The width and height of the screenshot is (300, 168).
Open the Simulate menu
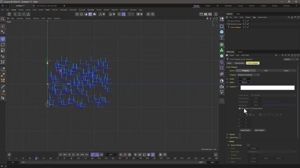point(90,10)
